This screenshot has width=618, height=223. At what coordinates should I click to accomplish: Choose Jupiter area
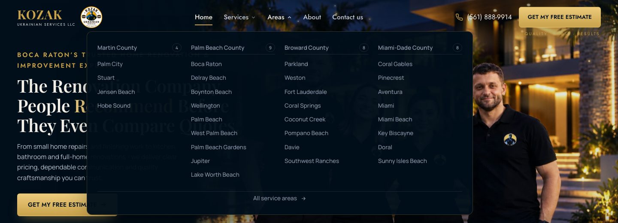tap(200, 161)
